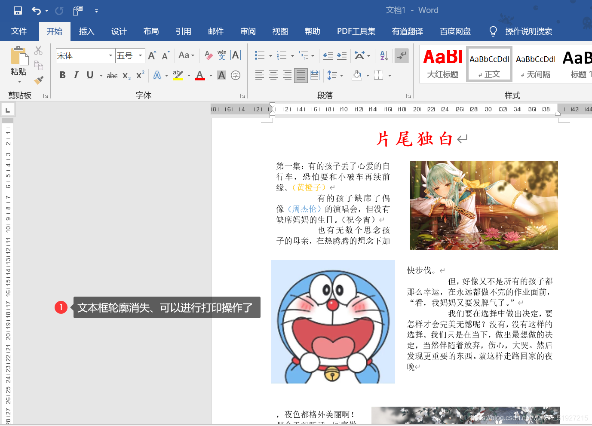Apply red font color A
This screenshot has width=592, height=426.
200,75
